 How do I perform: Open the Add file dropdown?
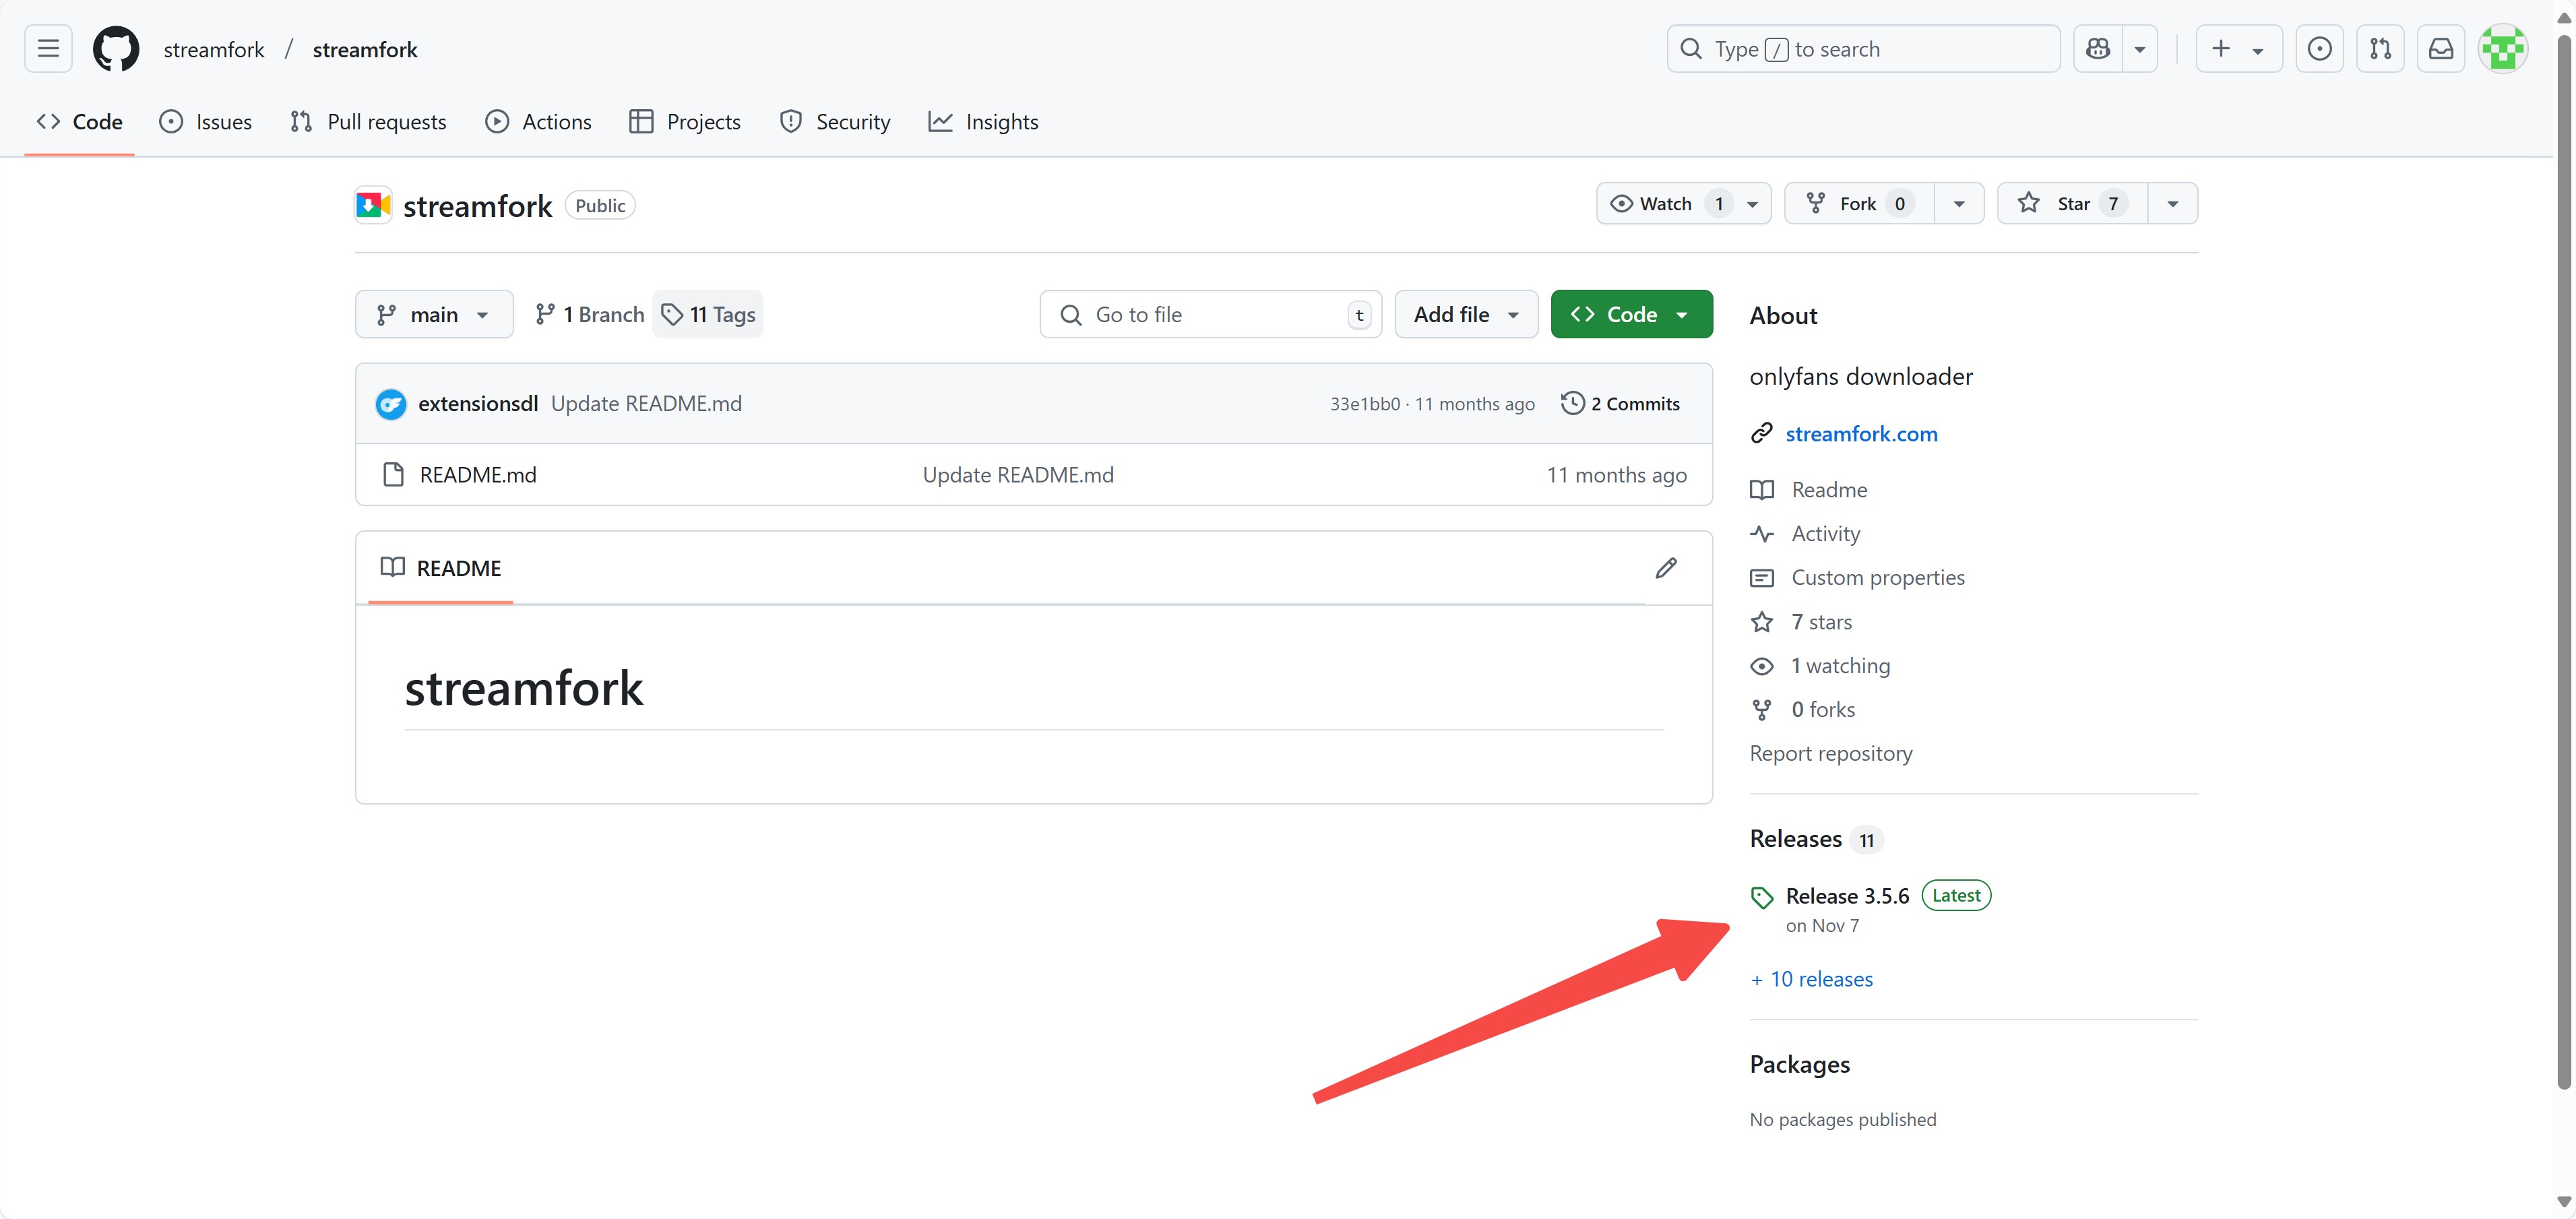point(1466,315)
